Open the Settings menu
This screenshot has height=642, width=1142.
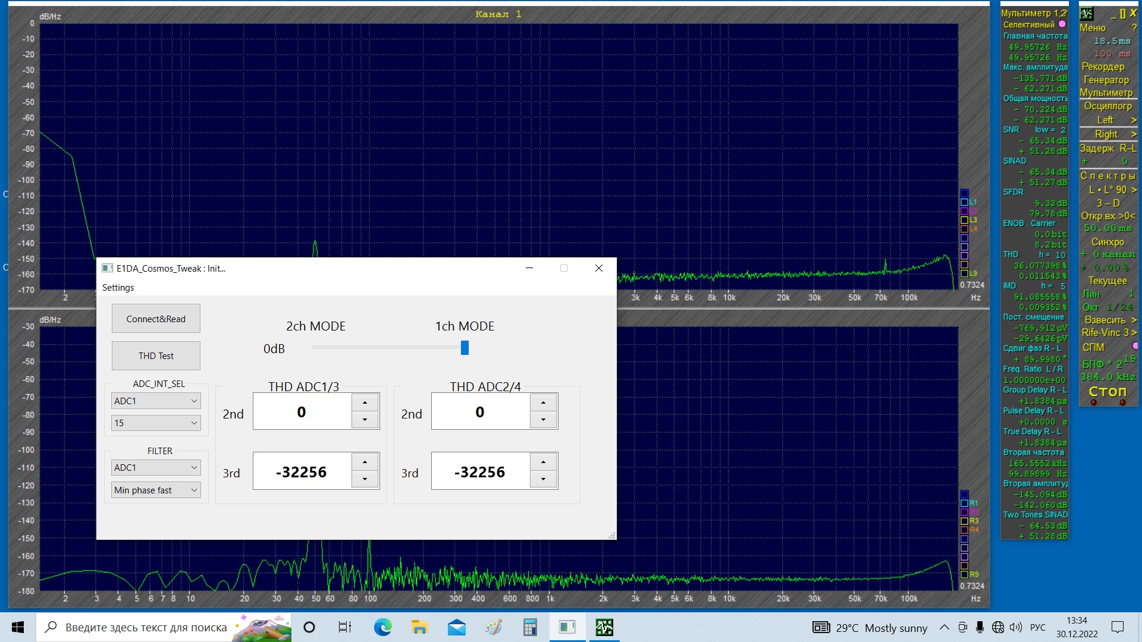coord(118,288)
